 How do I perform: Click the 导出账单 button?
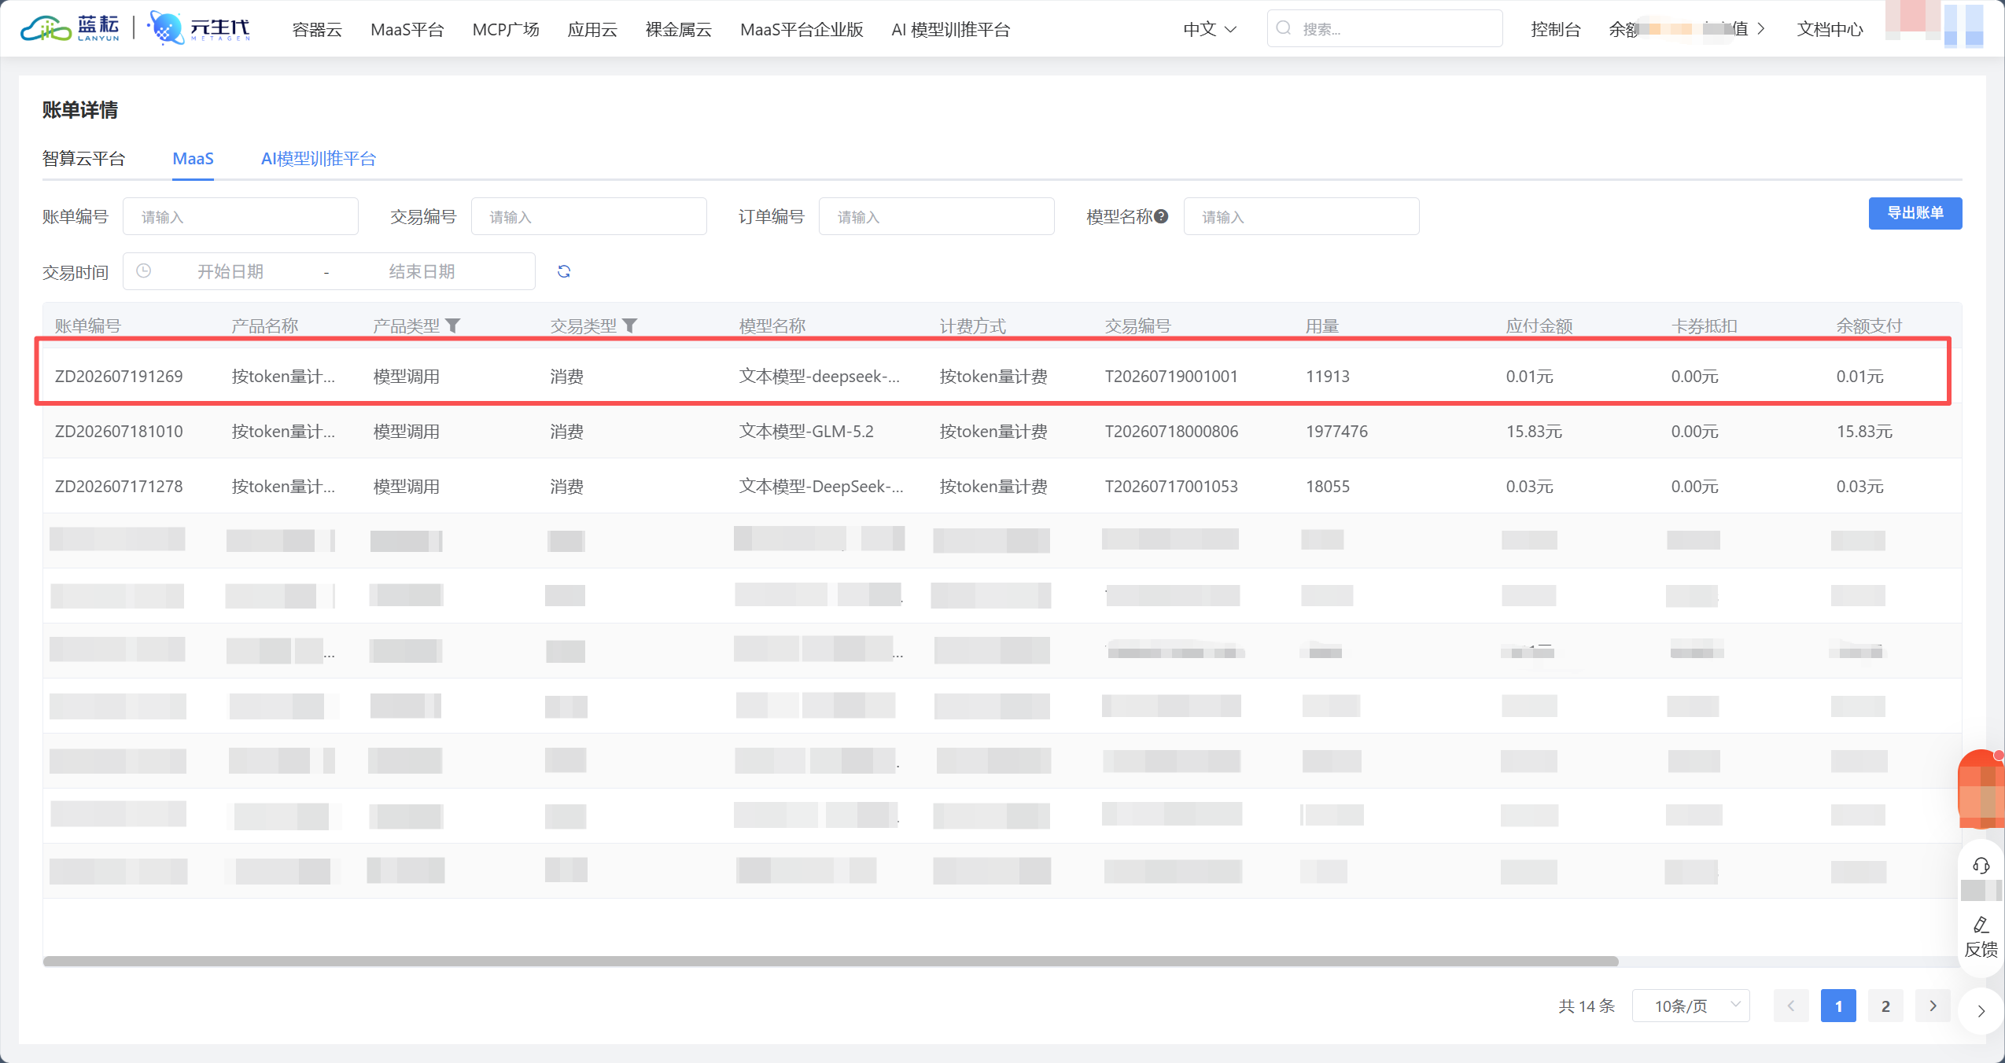(x=1915, y=213)
